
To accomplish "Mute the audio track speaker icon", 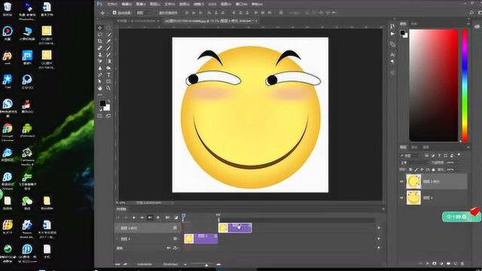I will [x=169, y=248].
